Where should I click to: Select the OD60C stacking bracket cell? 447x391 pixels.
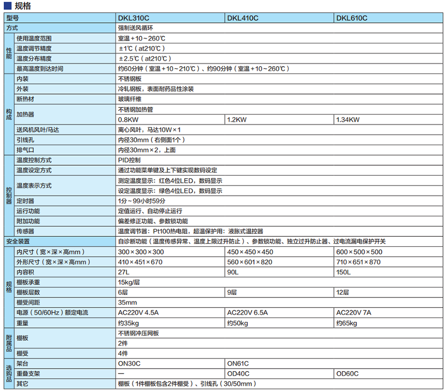coord(347,374)
